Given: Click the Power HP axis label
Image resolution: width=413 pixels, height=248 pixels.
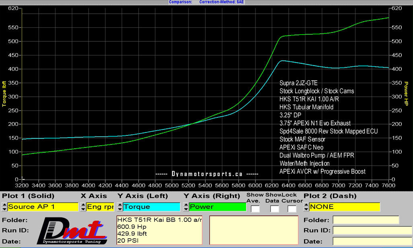Looking at the screenshot, I should 406,94.
